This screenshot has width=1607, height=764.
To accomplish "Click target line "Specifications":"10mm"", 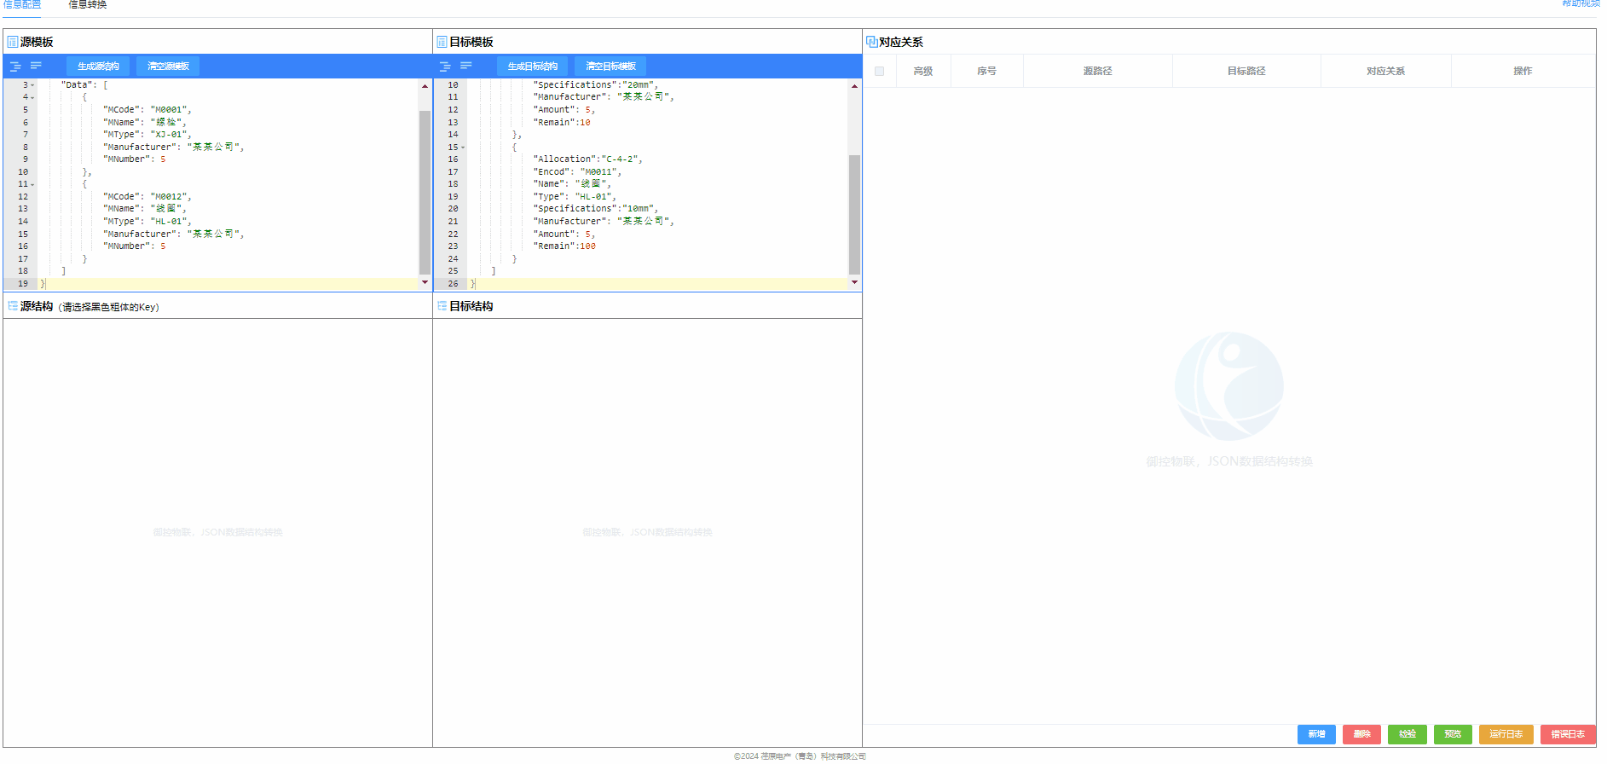I will tap(595, 209).
